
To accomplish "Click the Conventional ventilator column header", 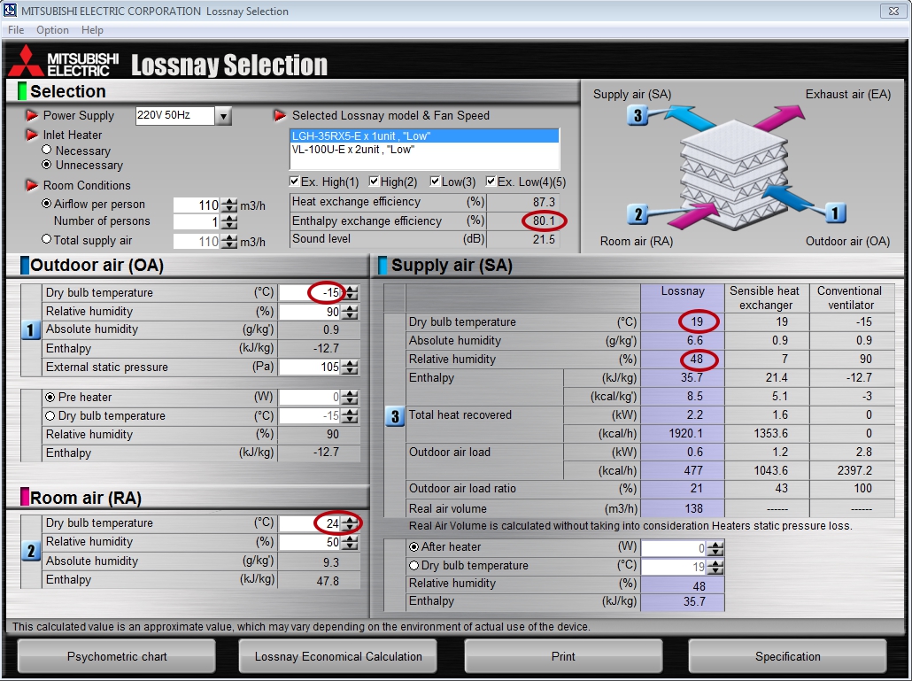I will click(850, 298).
